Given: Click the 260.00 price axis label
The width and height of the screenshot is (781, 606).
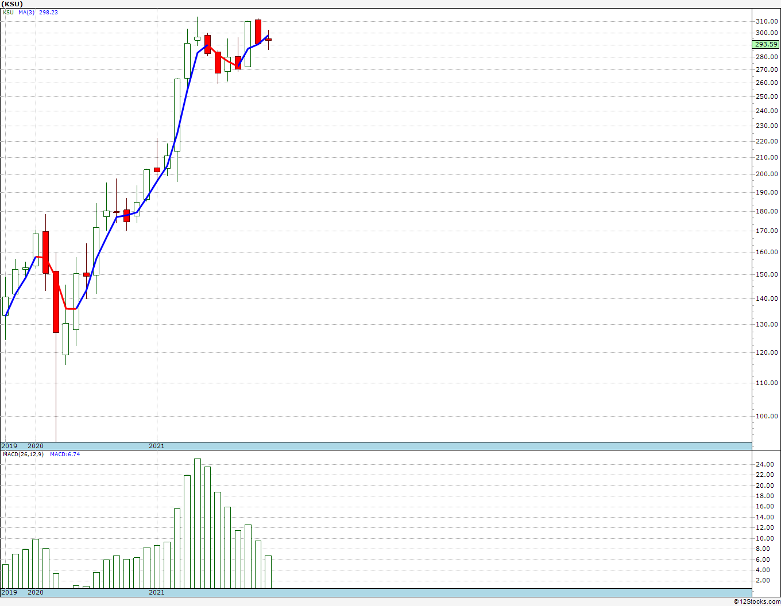Looking at the screenshot, I should (x=767, y=83).
